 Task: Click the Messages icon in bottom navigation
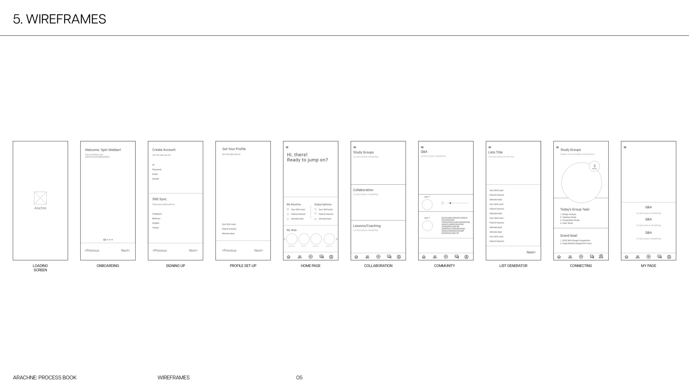point(321,256)
